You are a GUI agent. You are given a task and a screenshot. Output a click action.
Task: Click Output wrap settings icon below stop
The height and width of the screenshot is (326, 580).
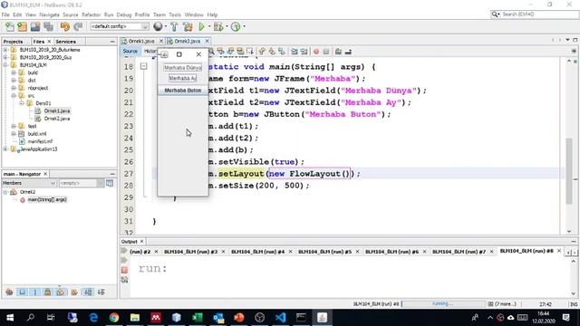pos(124,280)
